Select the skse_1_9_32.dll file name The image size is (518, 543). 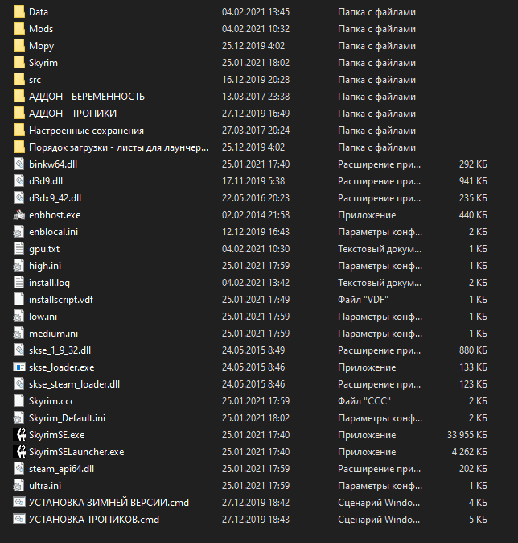pos(60,350)
